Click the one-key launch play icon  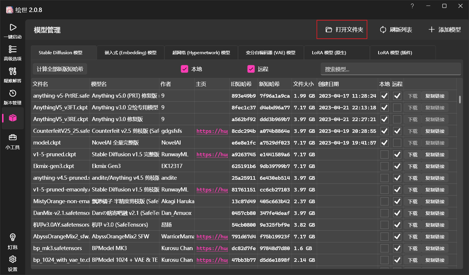pyautogui.click(x=13, y=28)
